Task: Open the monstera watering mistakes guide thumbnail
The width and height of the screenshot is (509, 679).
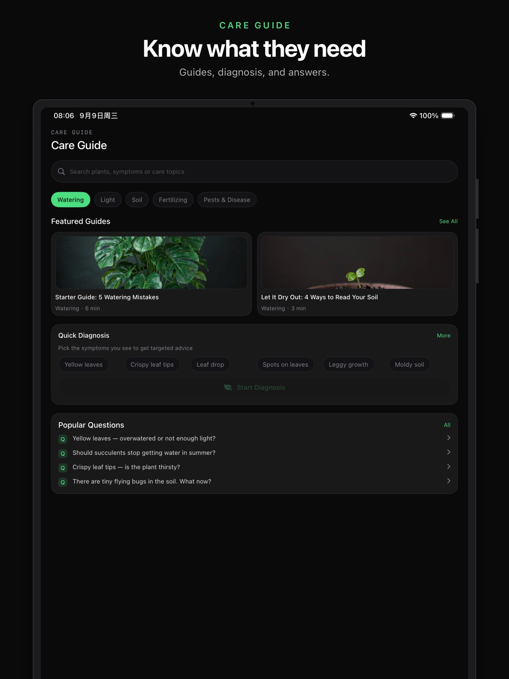Action: click(x=152, y=262)
